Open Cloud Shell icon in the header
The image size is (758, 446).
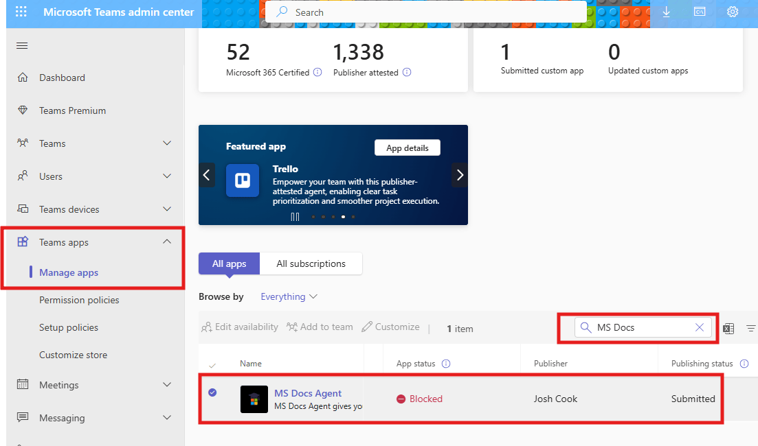tap(700, 12)
